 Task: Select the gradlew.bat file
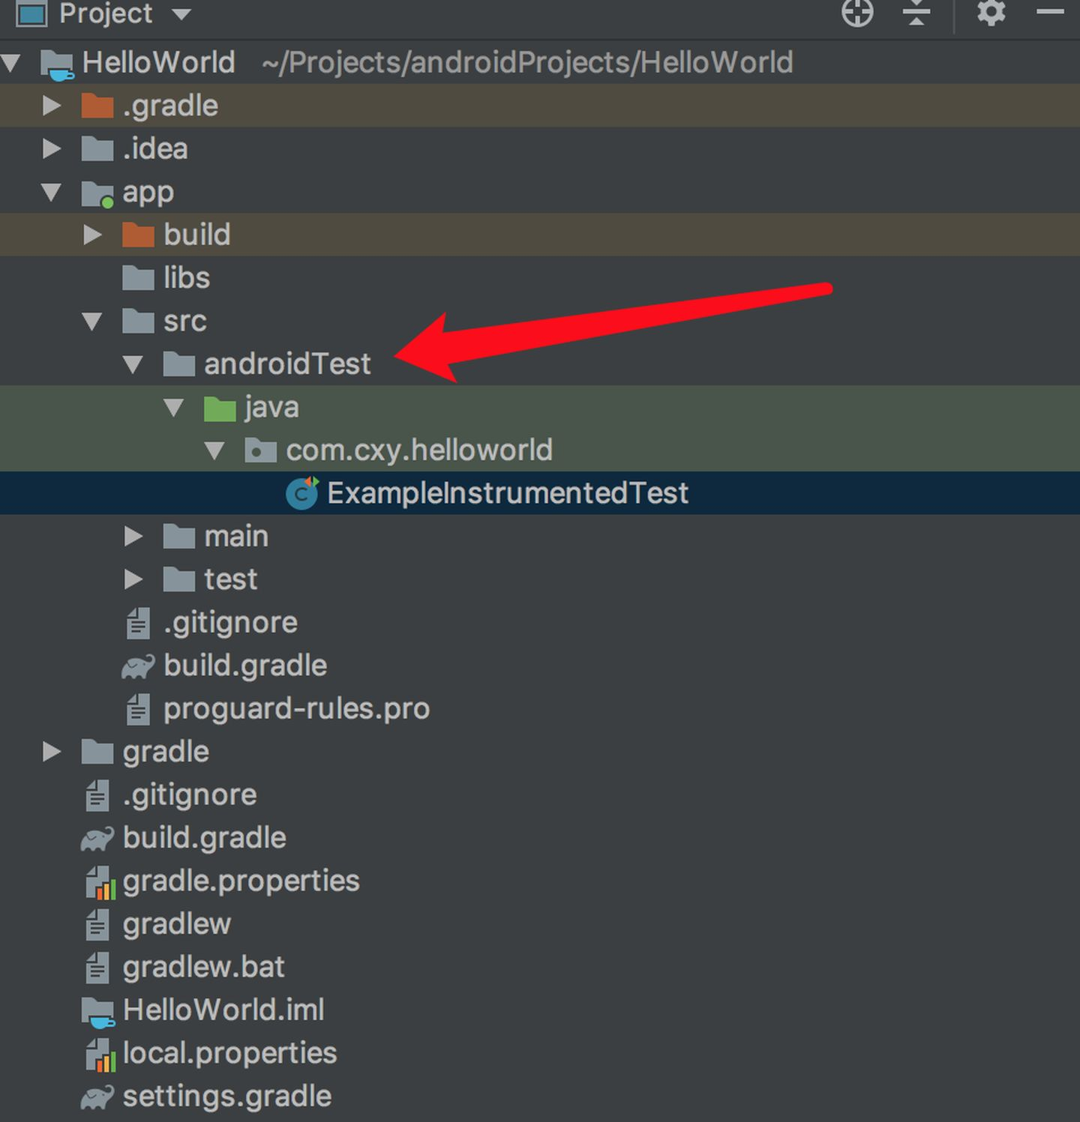[203, 968]
